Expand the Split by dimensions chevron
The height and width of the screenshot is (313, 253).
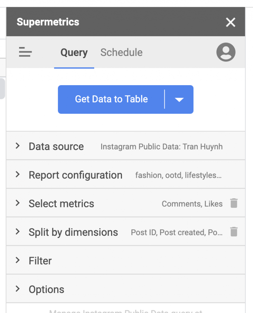[x=18, y=232]
